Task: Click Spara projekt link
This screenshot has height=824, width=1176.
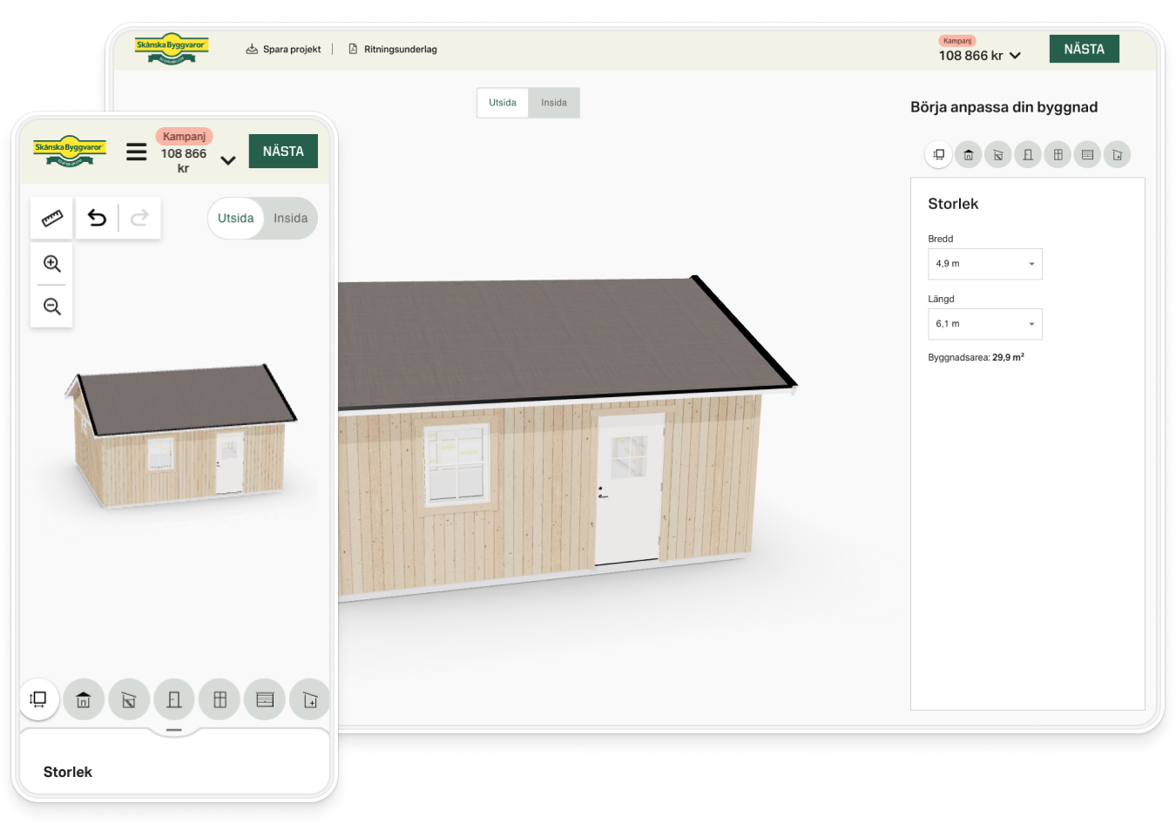Action: [x=284, y=50]
